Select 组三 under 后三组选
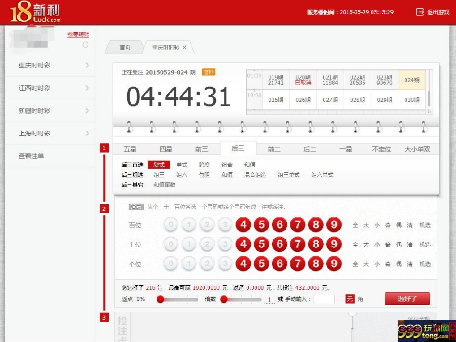456x342 pixels. 159,175
